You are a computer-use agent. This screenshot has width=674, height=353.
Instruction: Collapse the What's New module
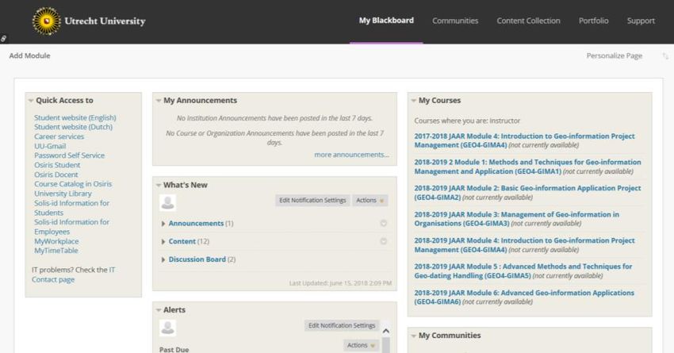(x=159, y=186)
